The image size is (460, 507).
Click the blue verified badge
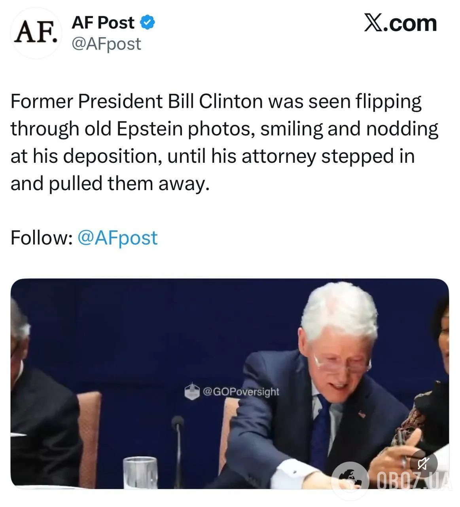pyautogui.click(x=148, y=23)
